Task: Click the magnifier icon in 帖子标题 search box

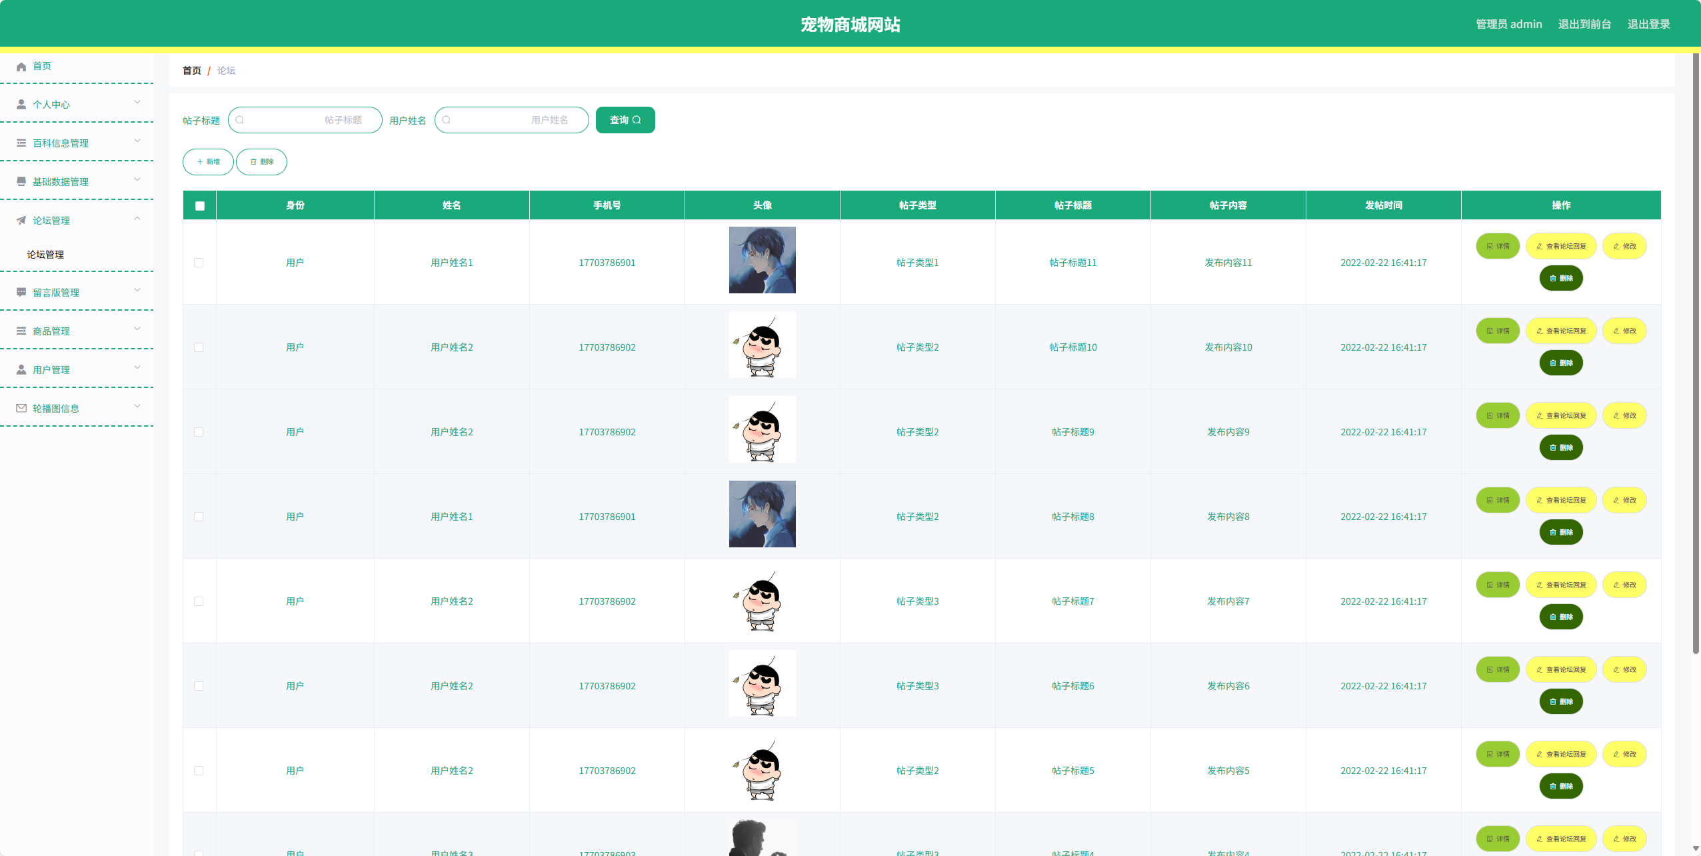Action: (240, 120)
